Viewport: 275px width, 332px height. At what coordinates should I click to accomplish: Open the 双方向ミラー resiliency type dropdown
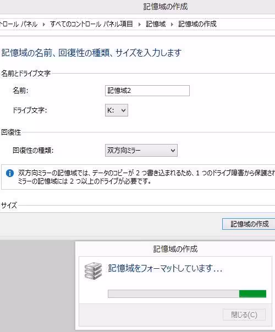click(x=141, y=151)
